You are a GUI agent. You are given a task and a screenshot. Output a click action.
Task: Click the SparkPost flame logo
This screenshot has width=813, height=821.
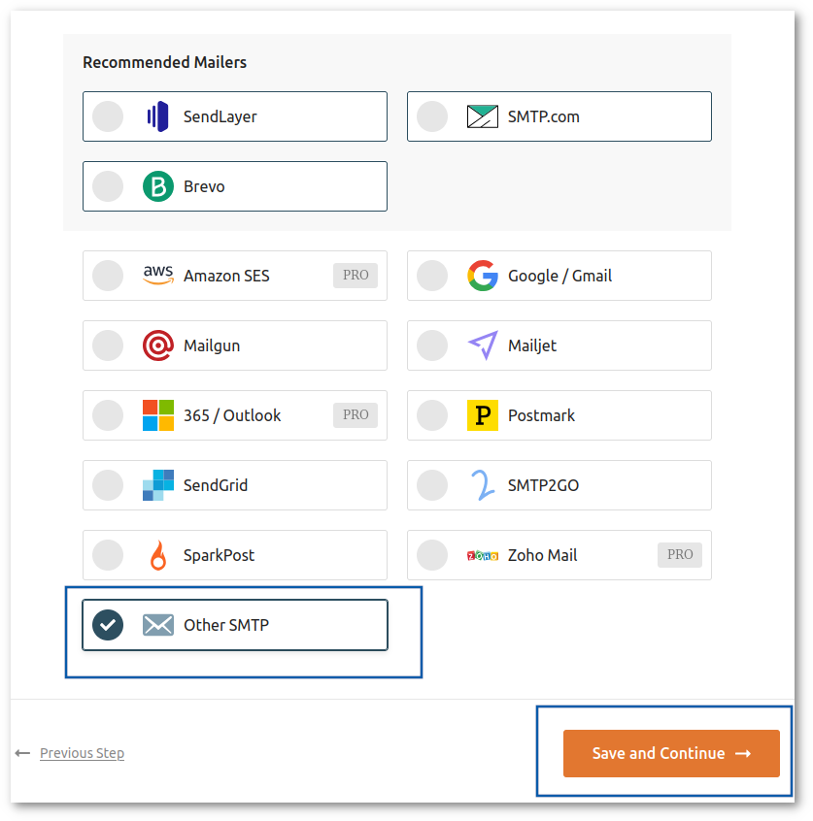coord(157,555)
